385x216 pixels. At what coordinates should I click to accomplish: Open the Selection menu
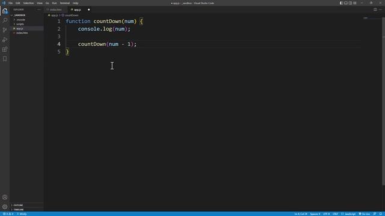tap(28, 3)
